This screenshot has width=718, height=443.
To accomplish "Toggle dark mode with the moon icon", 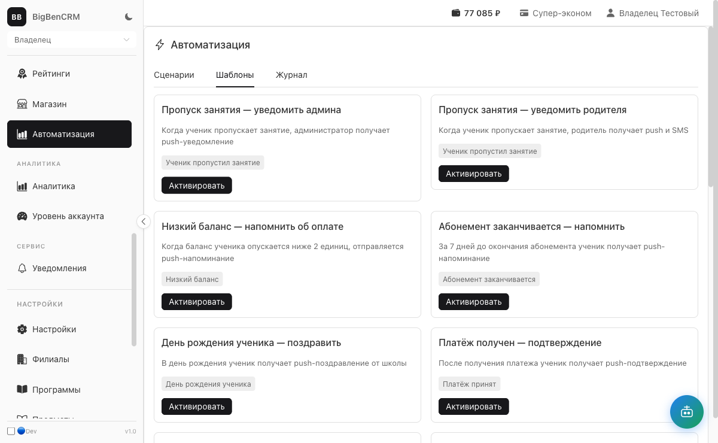I will pyautogui.click(x=128, y=17).
